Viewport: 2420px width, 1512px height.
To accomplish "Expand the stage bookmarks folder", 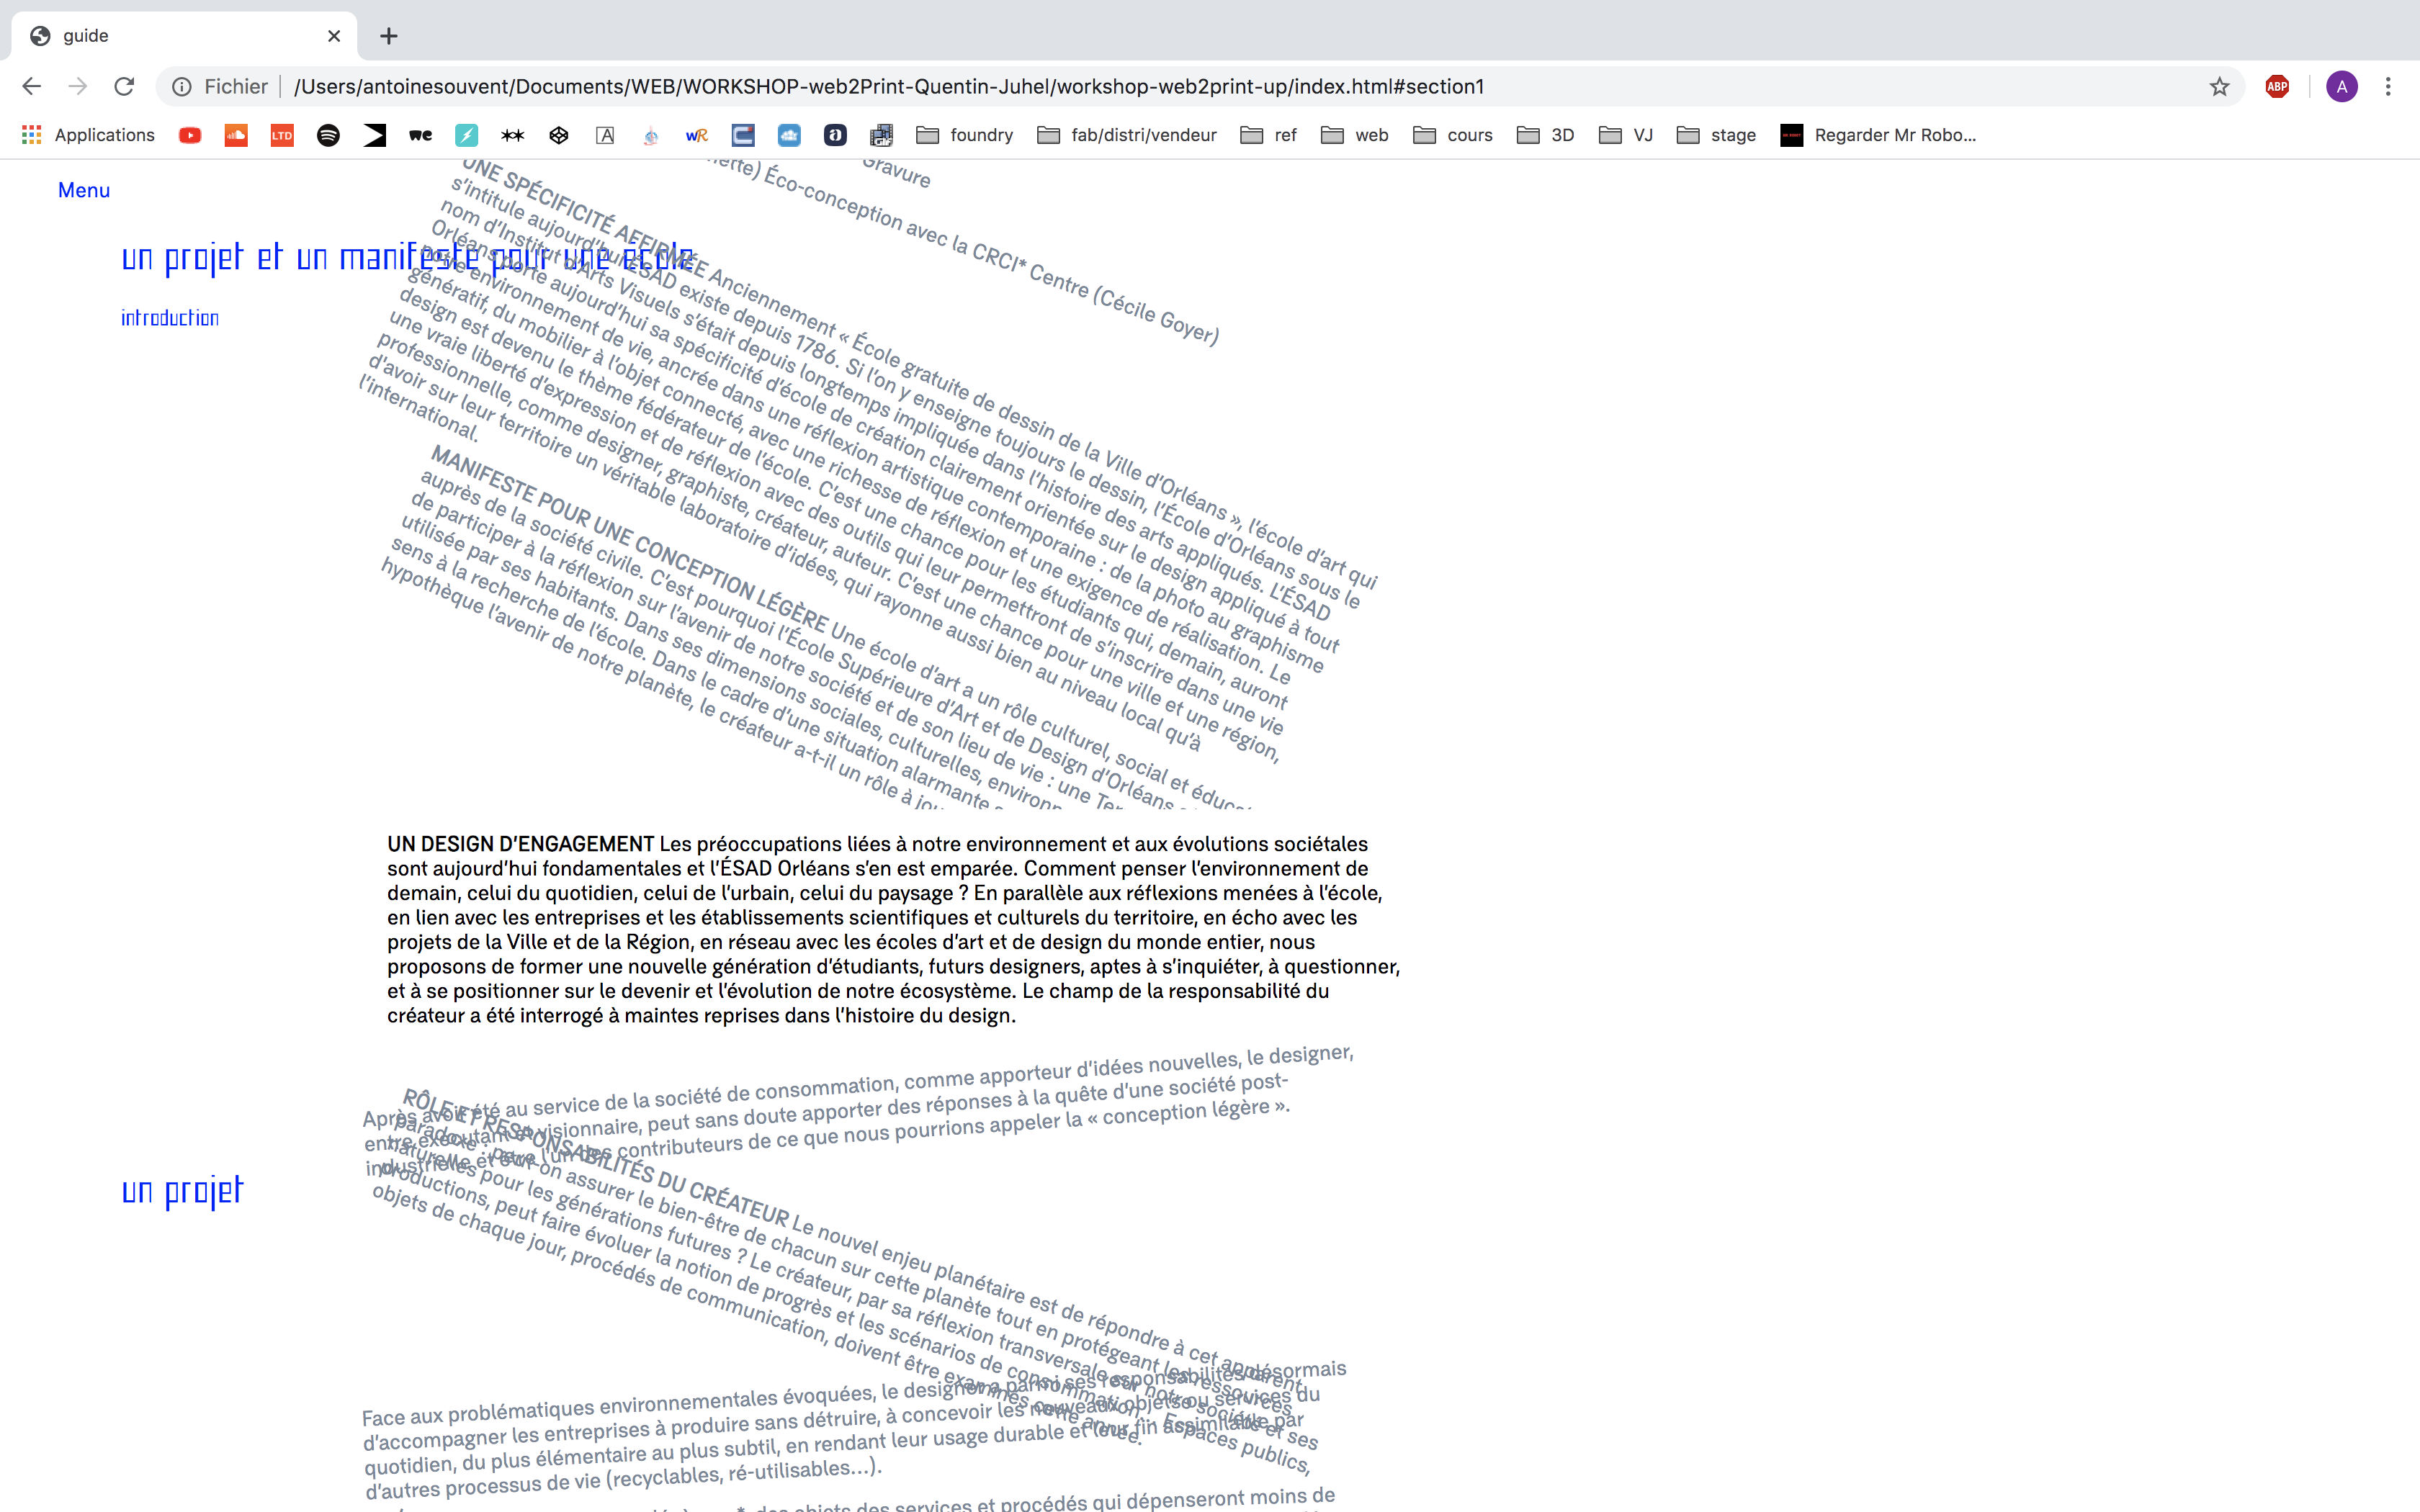I will [1716, 135].
